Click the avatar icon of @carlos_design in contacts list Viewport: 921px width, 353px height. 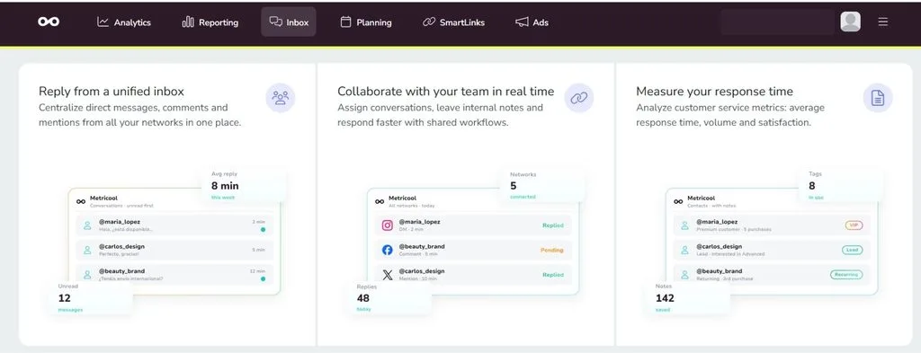684,250
